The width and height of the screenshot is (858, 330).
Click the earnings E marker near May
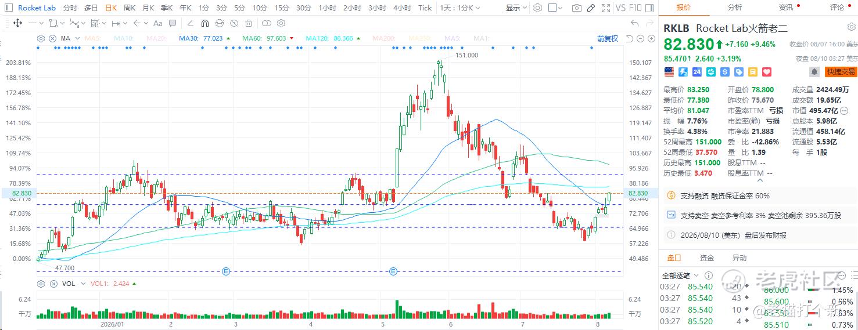click(x=393, y=271)
